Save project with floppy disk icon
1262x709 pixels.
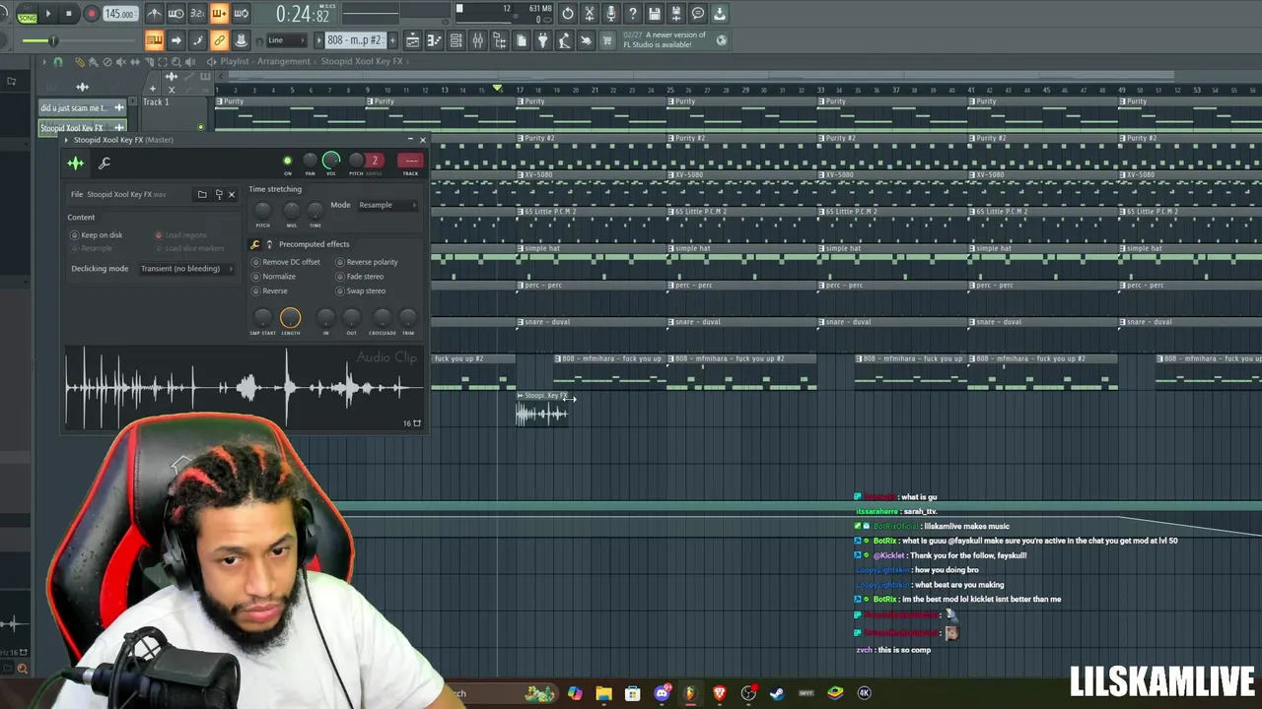tap(655, 14)
